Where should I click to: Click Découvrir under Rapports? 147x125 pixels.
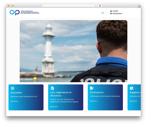(x=133, y=101)
